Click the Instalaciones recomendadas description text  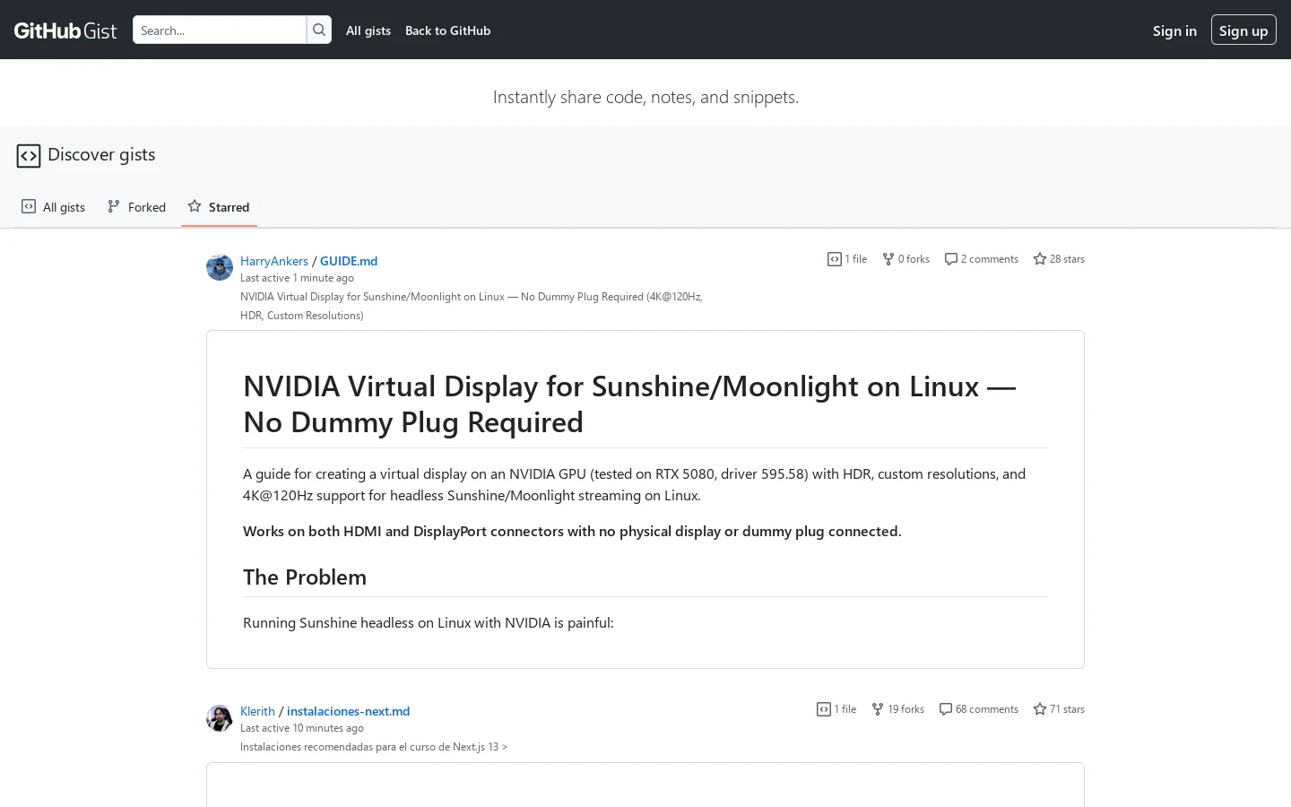(x=374, y=747)
